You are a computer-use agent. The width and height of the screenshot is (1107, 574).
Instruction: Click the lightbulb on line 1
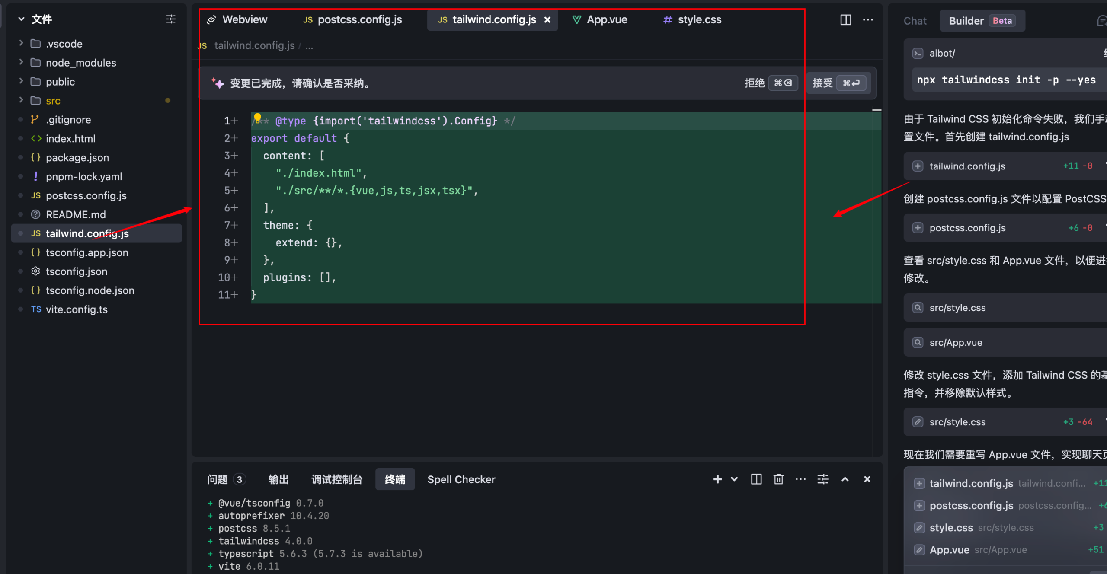pos(258,118)
